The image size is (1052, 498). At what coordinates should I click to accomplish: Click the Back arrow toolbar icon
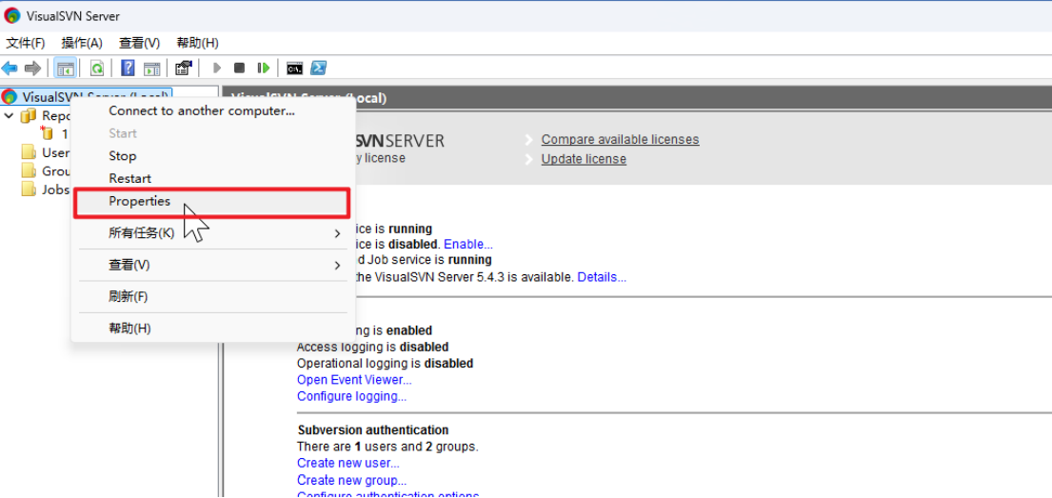click(x=10, y=68)
